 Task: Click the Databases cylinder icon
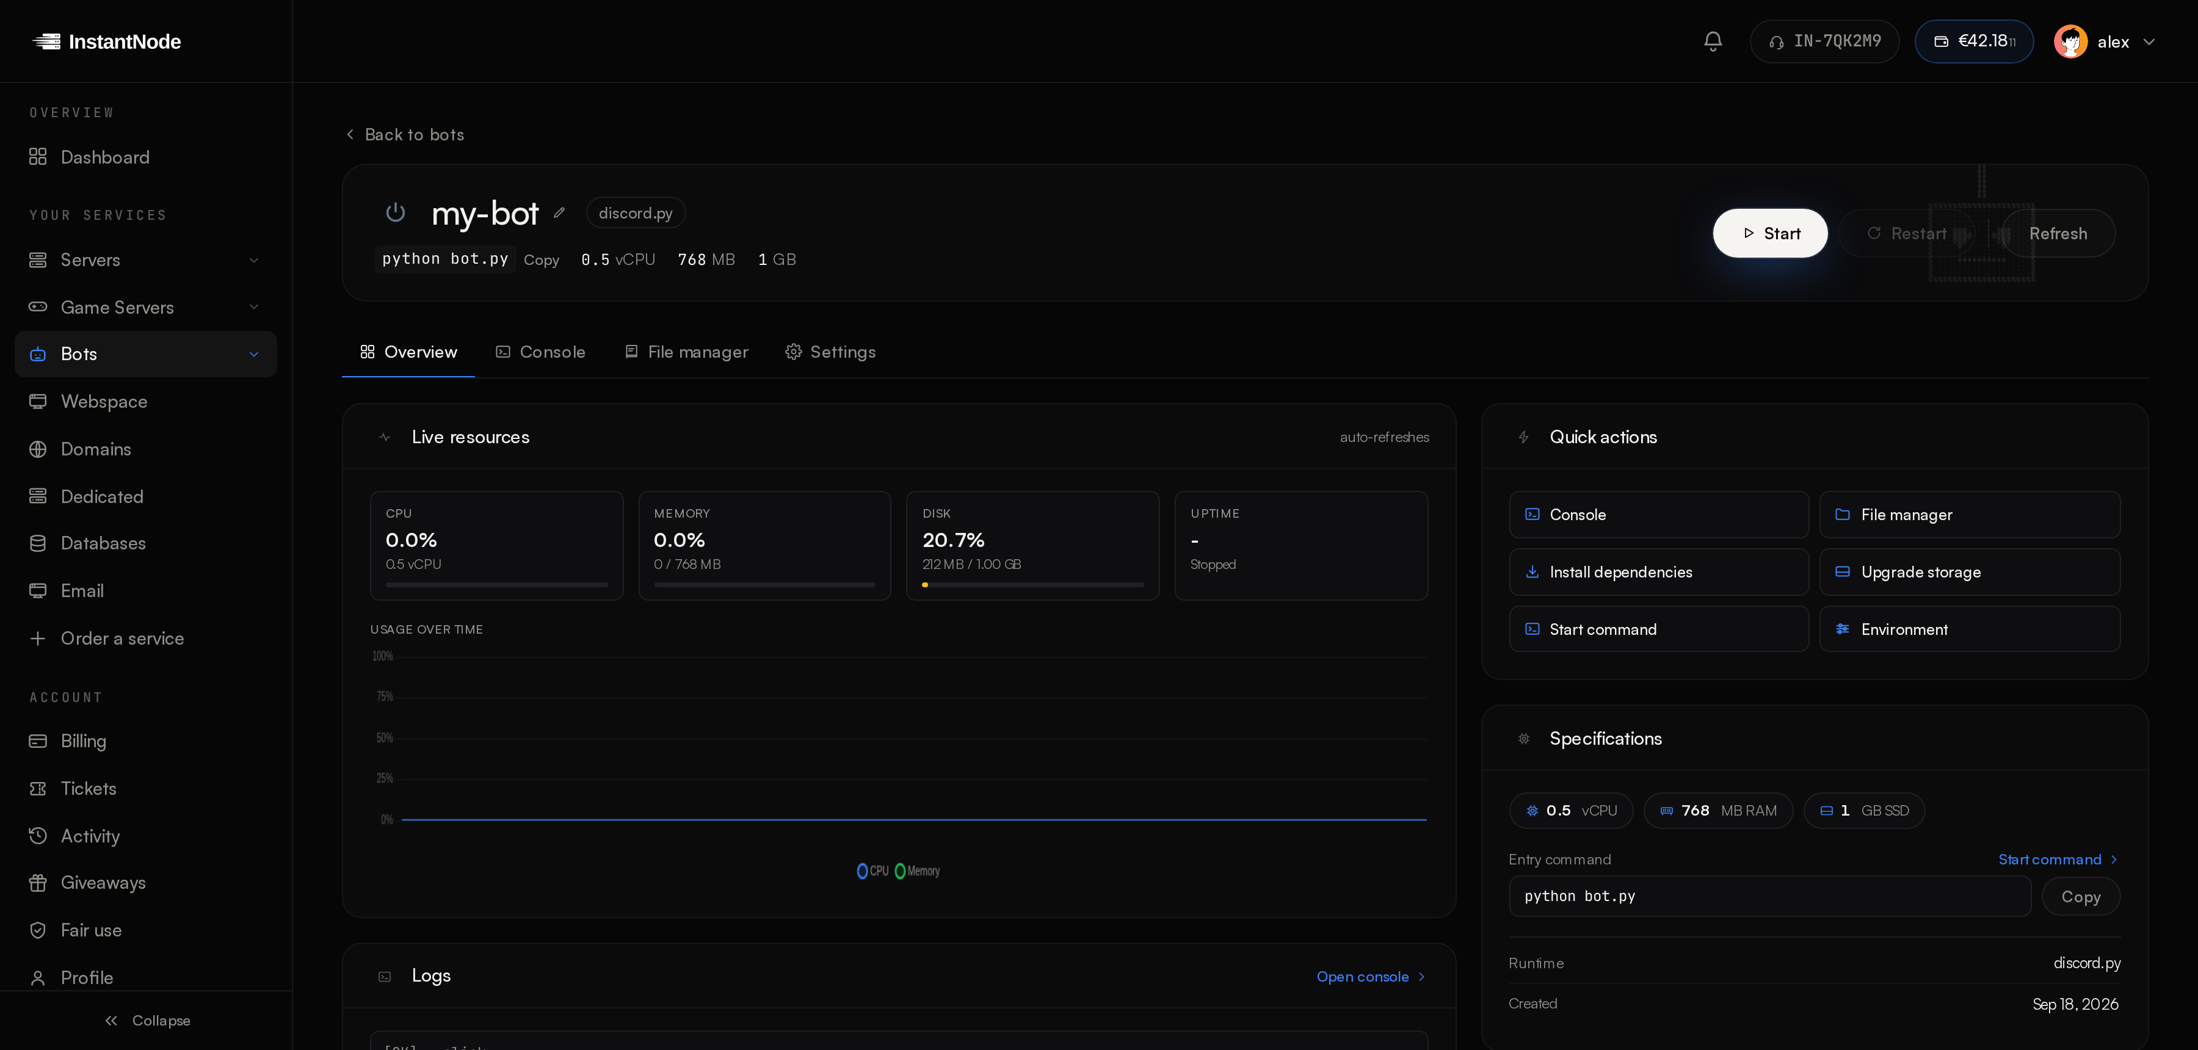pyautogui.click(x=37, y=543)
